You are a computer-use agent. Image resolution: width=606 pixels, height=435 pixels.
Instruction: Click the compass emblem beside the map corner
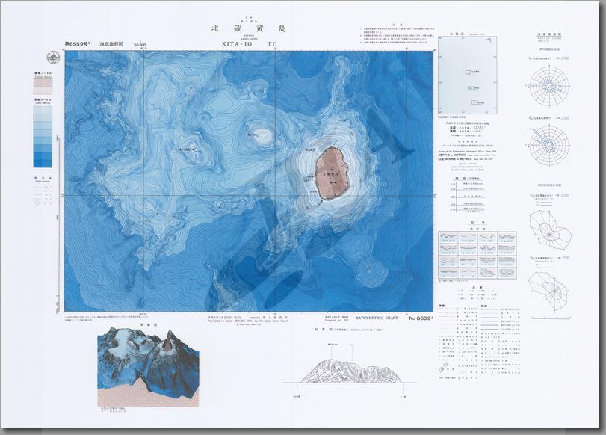(54, 57)
